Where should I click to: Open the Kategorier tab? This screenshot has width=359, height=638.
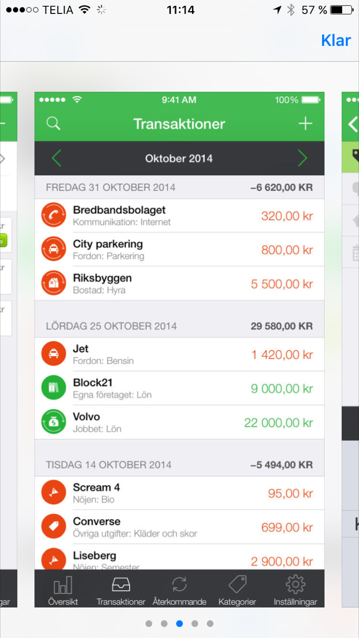coord(237,590)
